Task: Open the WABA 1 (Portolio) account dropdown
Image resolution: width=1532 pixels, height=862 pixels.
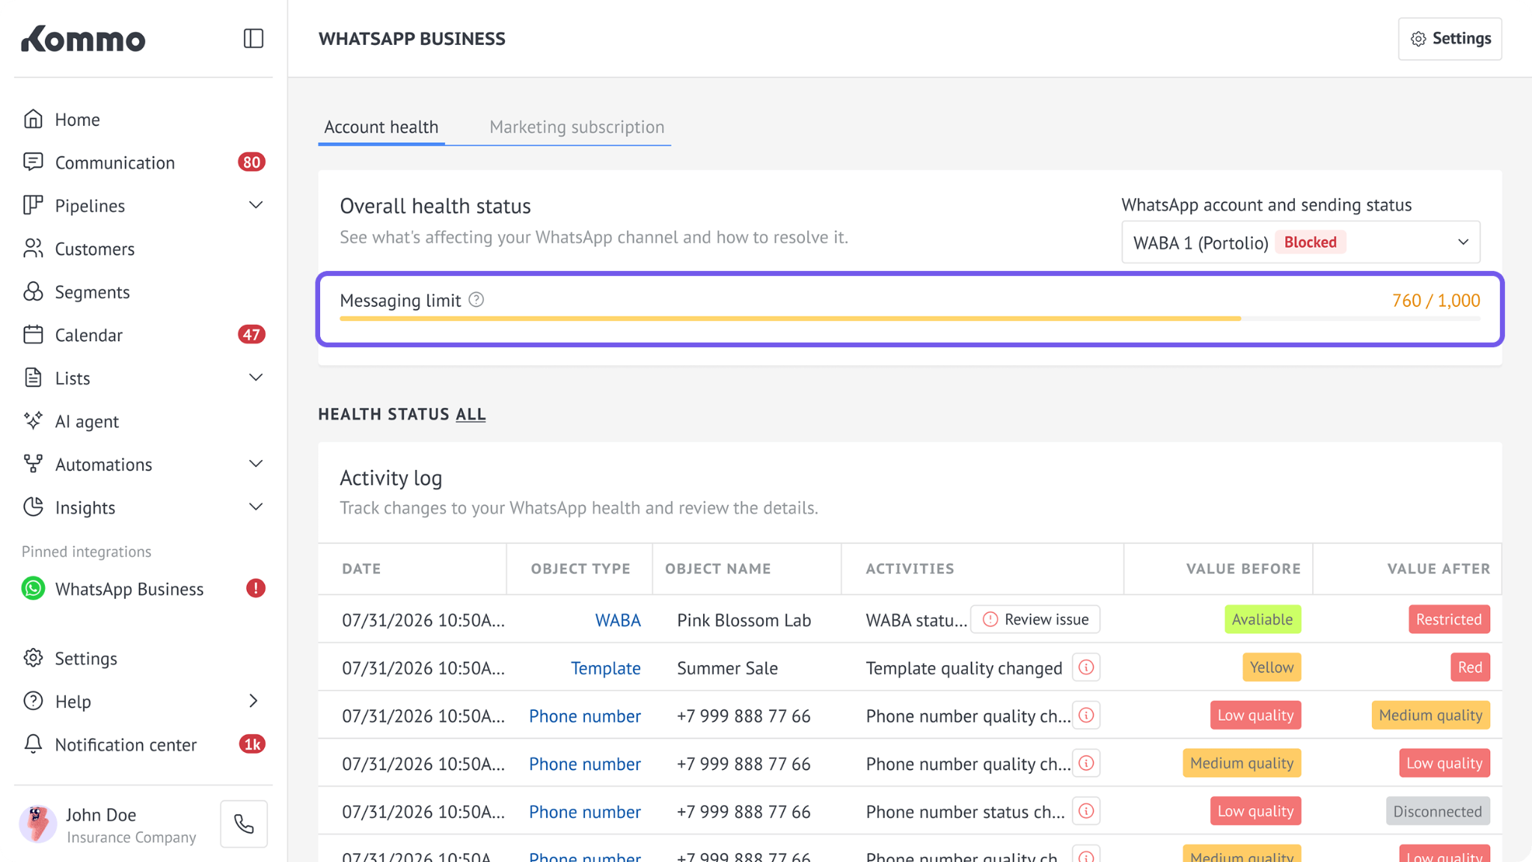Action: [x=1301, y=242]
